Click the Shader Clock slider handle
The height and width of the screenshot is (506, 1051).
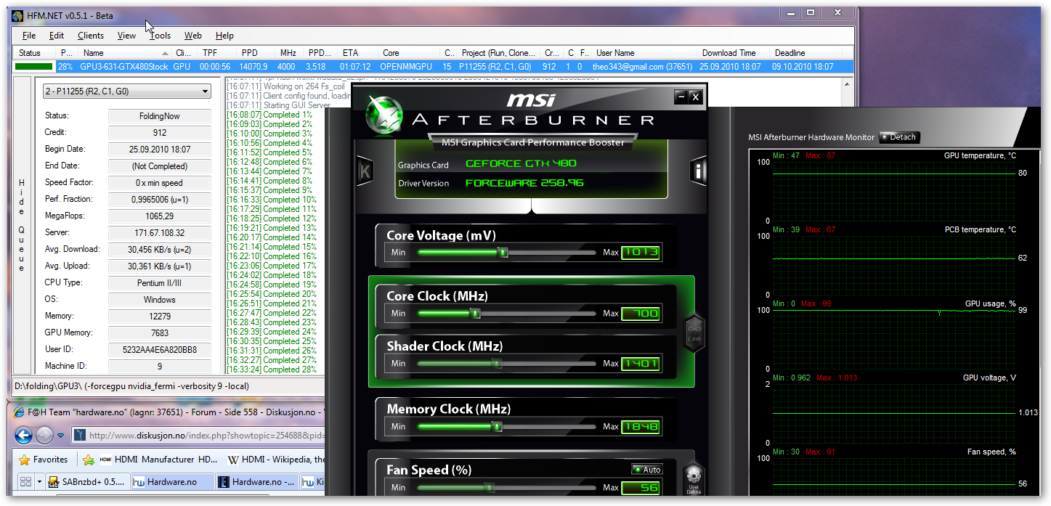point(497,363)
